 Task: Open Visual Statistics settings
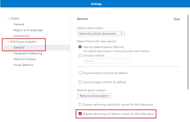[x=23, y=65]
